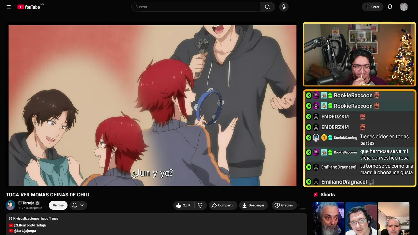This screenshot has width=418, height=235.
Task: Click Kick icon on first RookieRaccoon row
Action: (309, 95)
